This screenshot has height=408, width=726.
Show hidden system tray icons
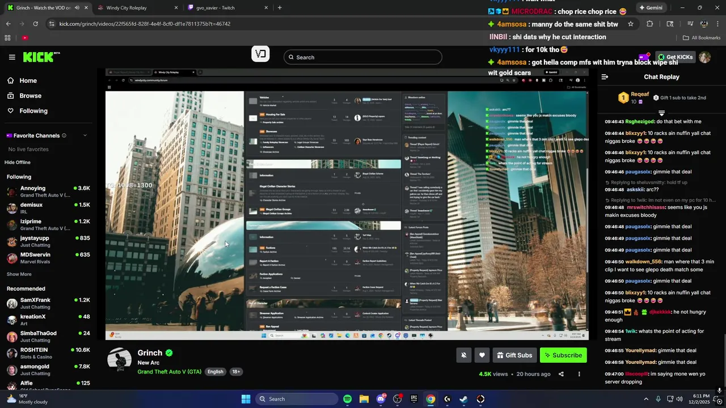click(645, 399)
